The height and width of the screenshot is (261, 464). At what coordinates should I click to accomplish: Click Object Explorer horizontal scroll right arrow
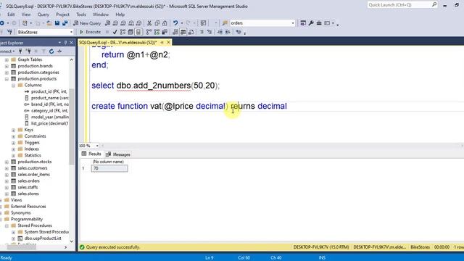[x=66, y=247]
